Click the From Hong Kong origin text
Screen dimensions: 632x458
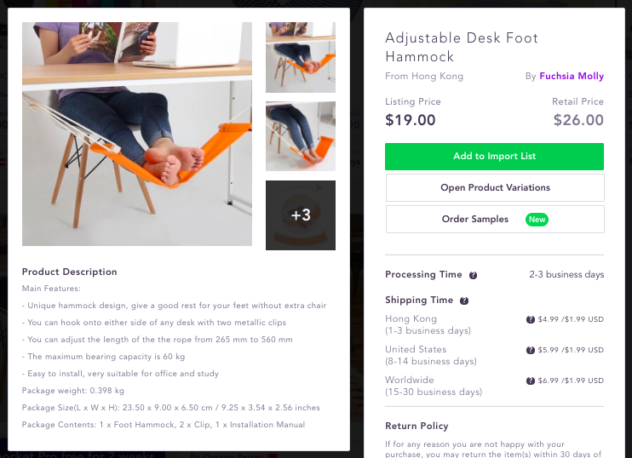(x=424, y=77)
